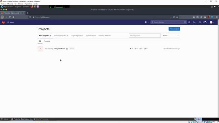
Task: Click the Updated 3 minutes ago text
Action: pos(172,49)
